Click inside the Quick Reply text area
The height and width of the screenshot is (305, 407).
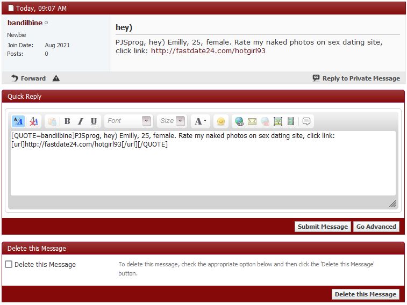point(203,169)
